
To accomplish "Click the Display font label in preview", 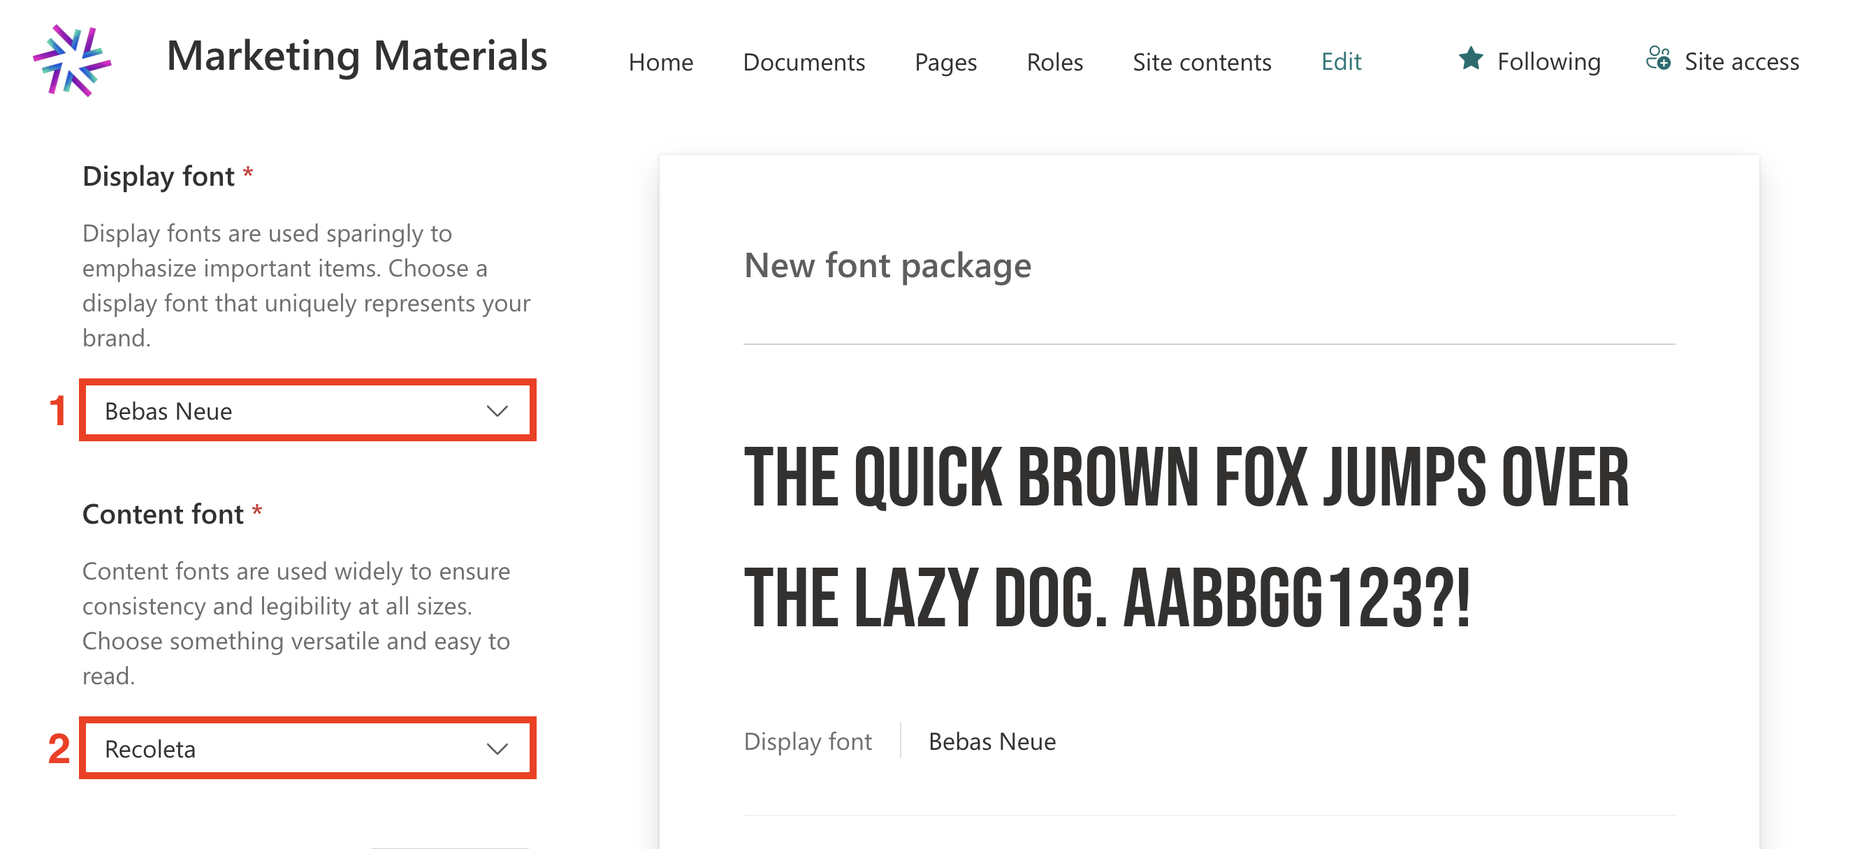I will tap(807, 741).
